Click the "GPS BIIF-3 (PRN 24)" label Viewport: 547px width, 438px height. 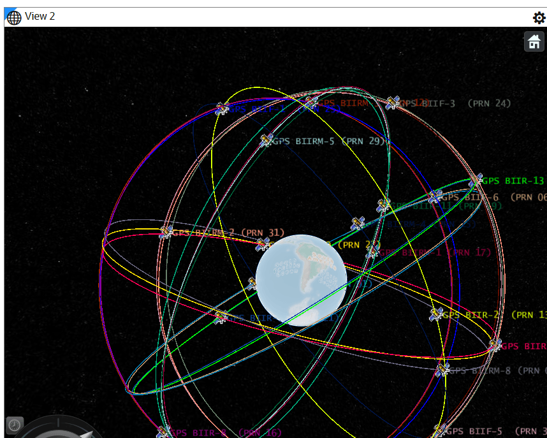[x=455, y=103]
